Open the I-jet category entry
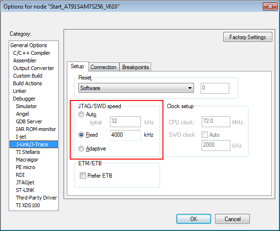Viewport: 280px width, 231px height. [21, 137]
